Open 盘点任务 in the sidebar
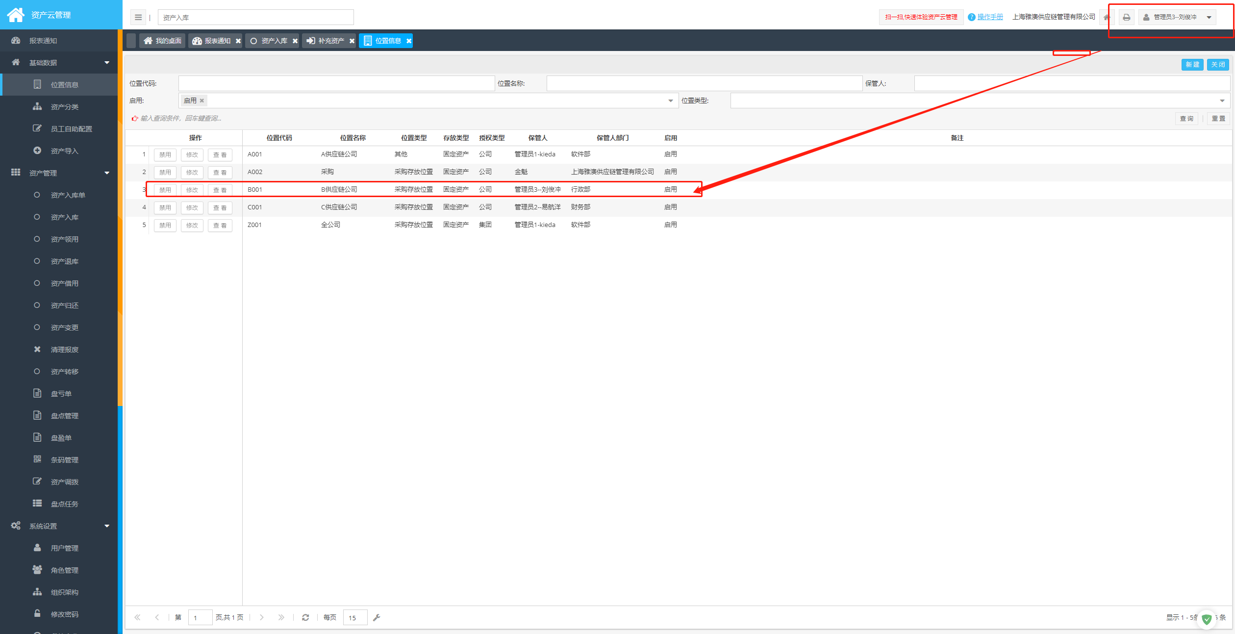The width and height of the screenshot is (1235, 634). point(59,504)
